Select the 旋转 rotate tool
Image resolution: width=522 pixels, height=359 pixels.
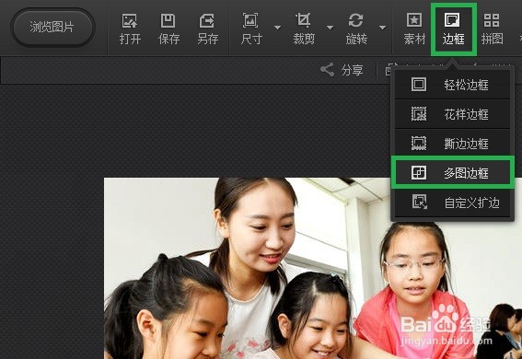(x=356, y=29)
